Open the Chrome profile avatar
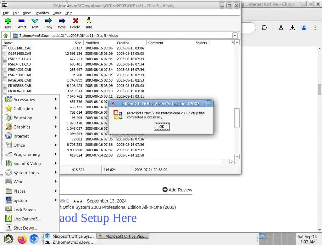Viewport: 322px width, 245px height. tap(304, 28)
